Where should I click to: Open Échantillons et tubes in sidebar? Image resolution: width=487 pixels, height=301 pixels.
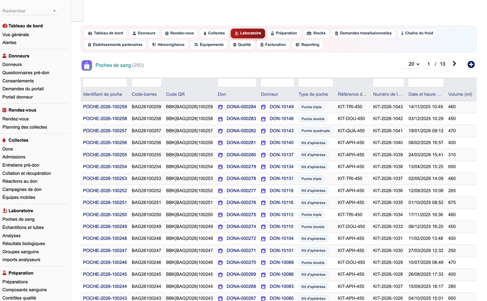tap(23, 227)
